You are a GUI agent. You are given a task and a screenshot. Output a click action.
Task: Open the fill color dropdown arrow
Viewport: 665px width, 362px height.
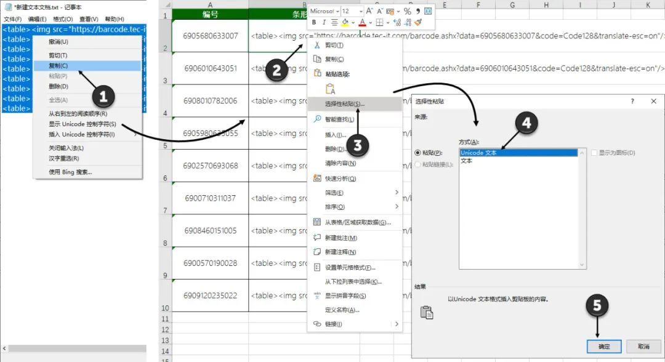point(353,23)
